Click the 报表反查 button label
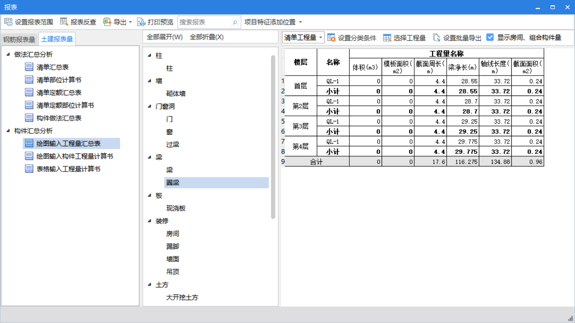The image size is (575, 323). tap(83, 22)
